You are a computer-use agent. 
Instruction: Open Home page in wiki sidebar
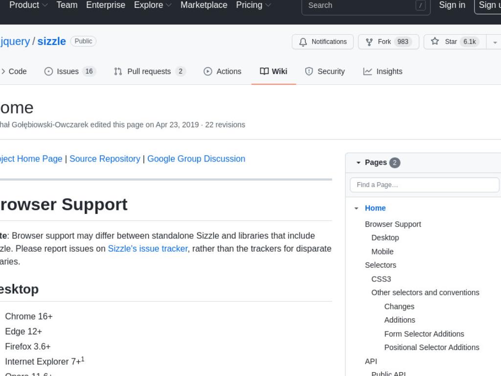tap(375, 208)
